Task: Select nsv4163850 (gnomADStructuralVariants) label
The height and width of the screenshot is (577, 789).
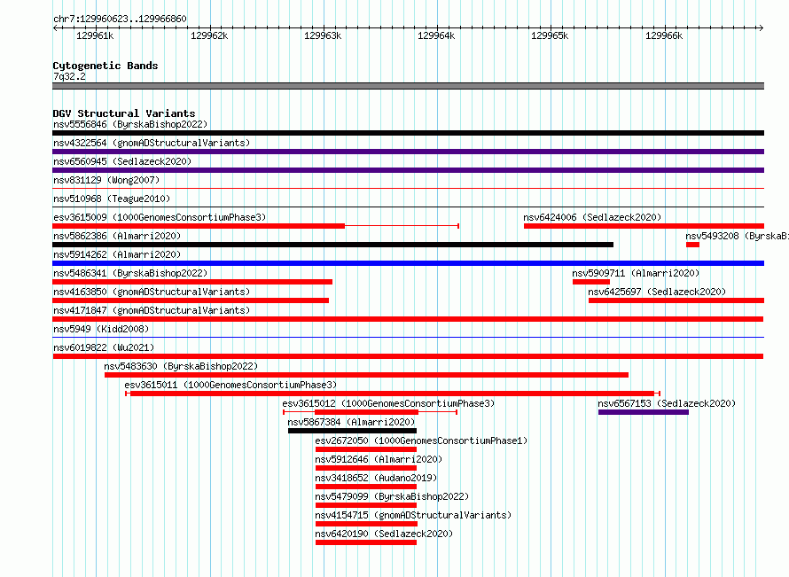Action: (x=152, y=292)
